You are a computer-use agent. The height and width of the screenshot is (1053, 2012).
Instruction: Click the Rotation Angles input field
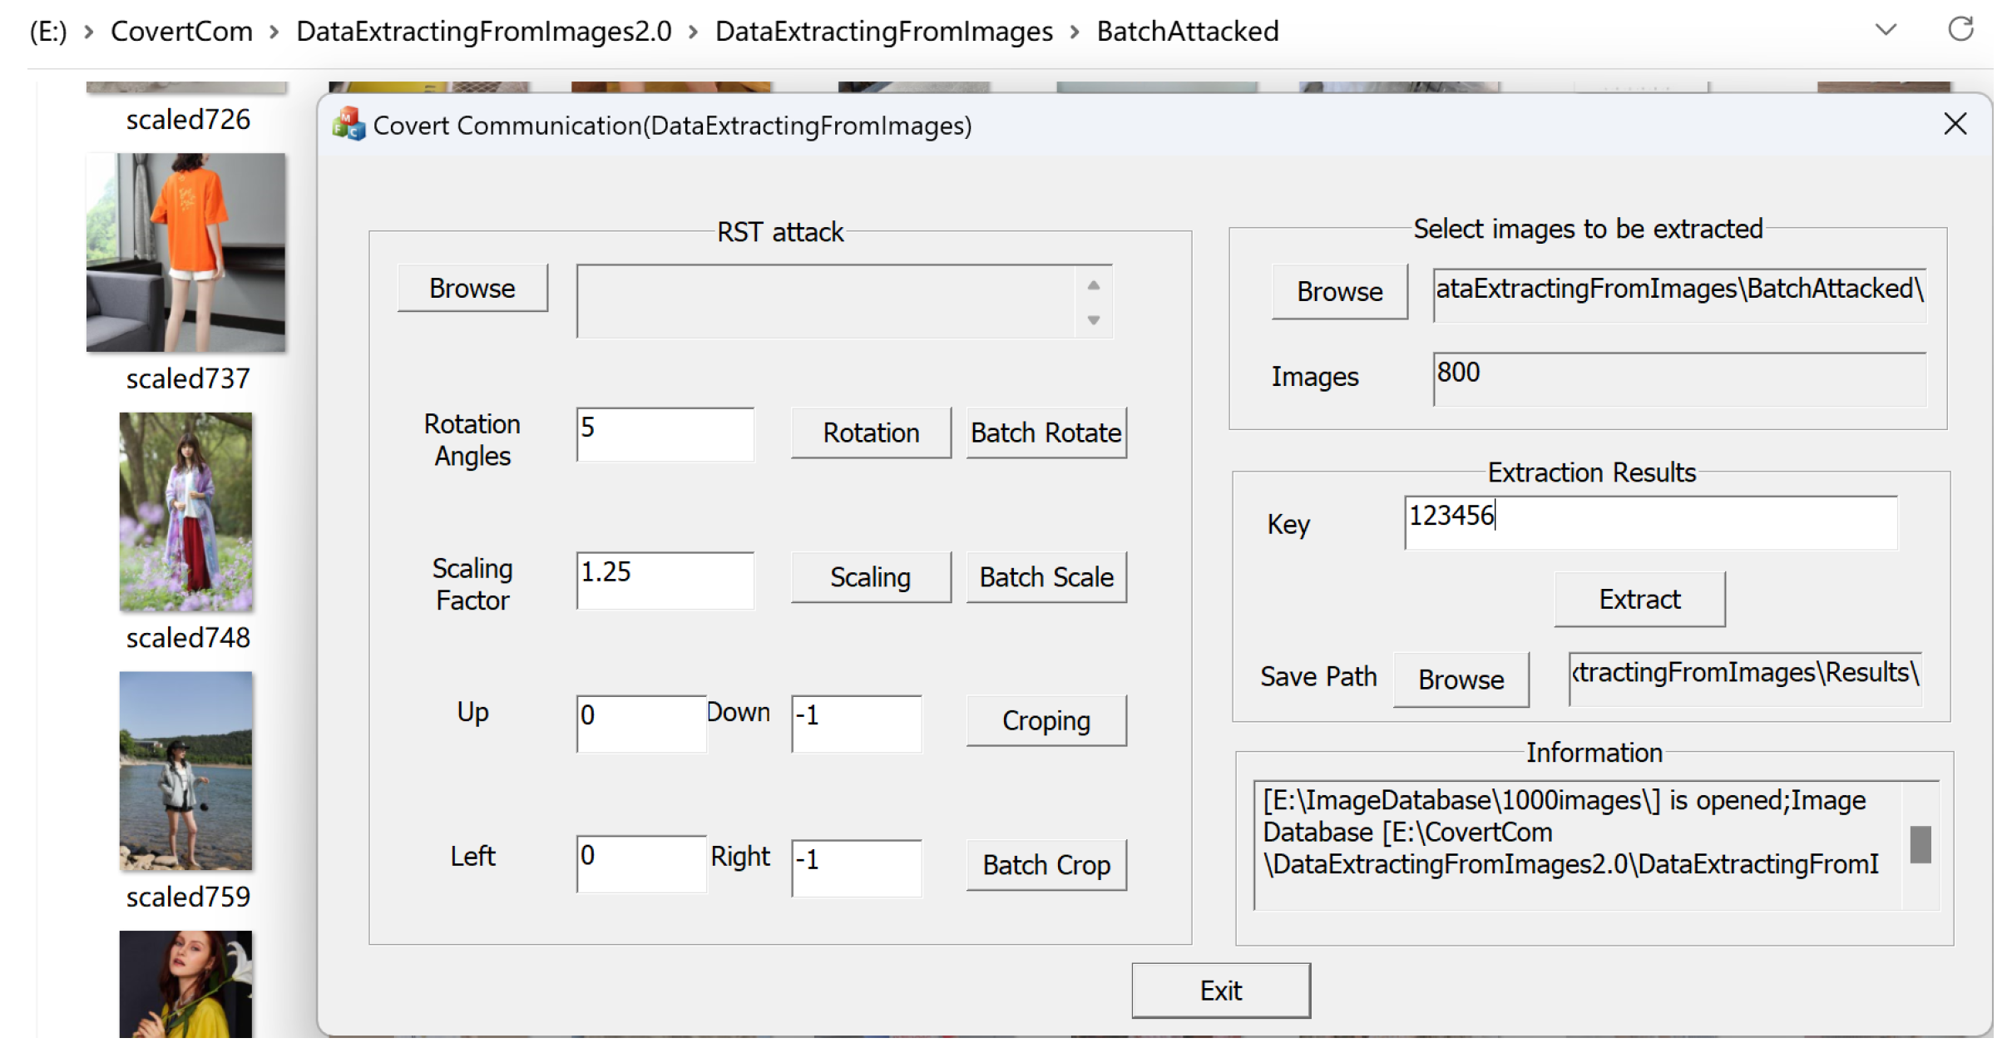(x=664, y=433)
